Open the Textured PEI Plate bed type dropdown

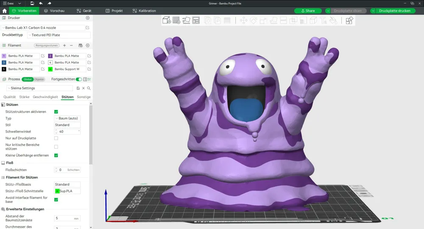pyautogui.click(x=59, y=35)
